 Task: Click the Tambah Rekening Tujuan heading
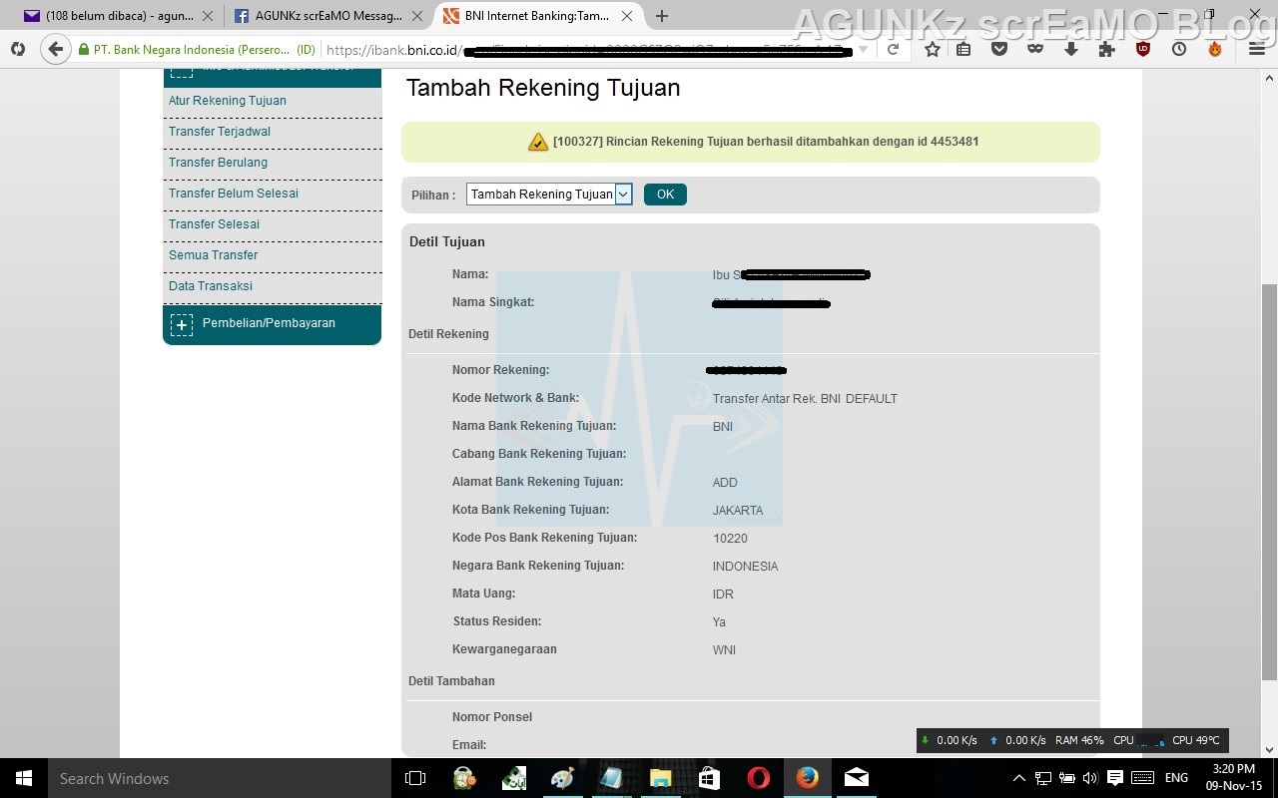pos(543,88)
